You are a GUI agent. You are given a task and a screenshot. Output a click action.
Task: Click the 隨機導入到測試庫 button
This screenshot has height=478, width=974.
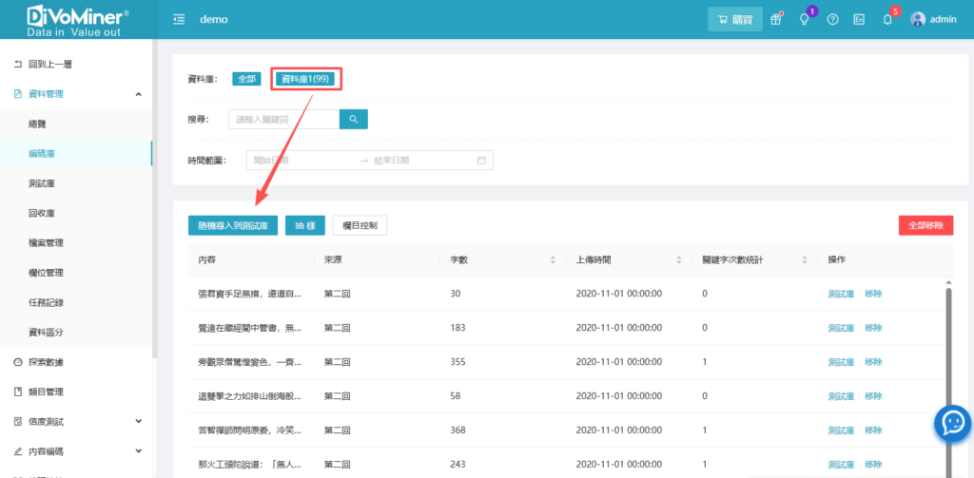[233, 226]
